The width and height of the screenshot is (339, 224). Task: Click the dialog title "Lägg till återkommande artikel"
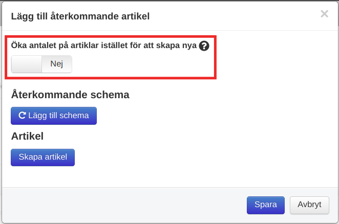coord(80,16)
